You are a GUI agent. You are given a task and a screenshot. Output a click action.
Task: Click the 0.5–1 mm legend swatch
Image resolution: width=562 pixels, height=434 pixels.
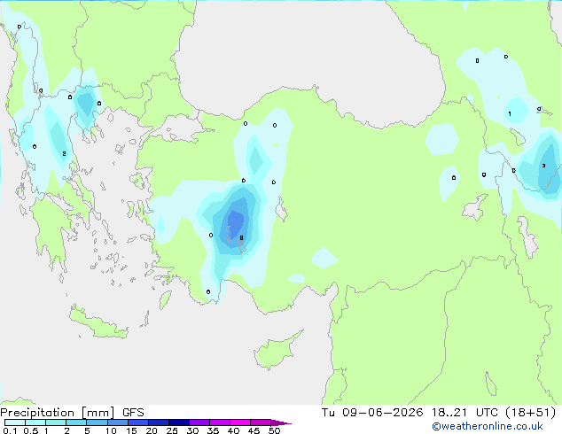point(35,422)
